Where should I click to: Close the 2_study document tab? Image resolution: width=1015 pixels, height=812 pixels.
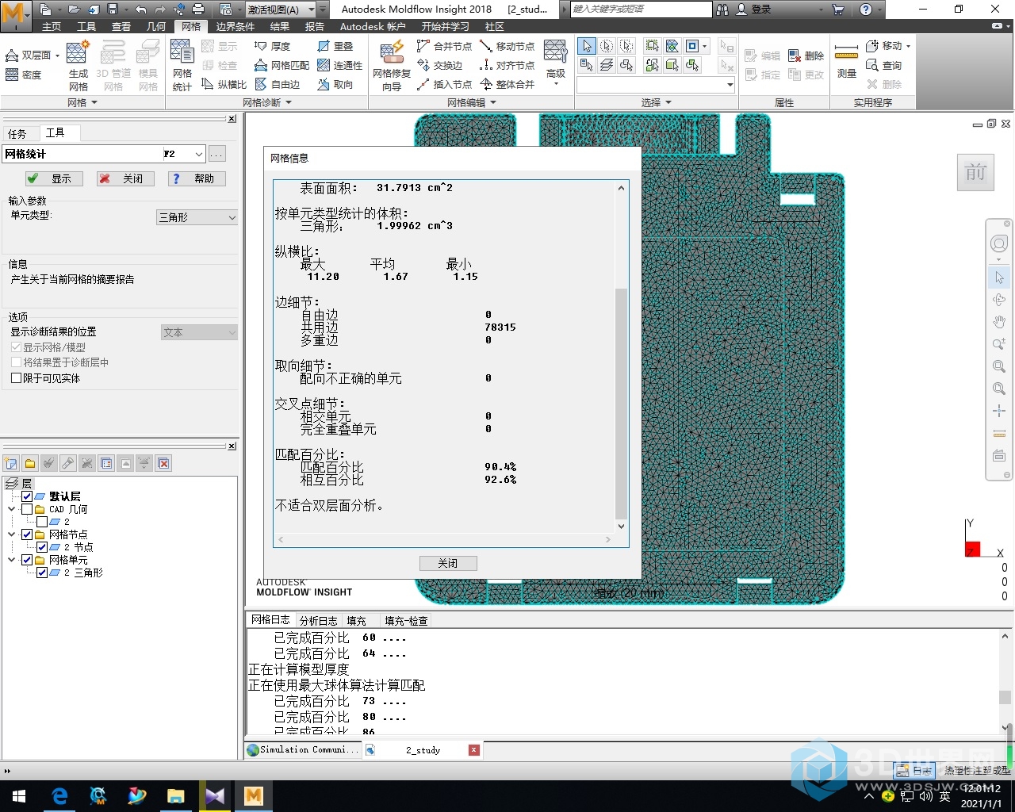click(x=473, y=750)
